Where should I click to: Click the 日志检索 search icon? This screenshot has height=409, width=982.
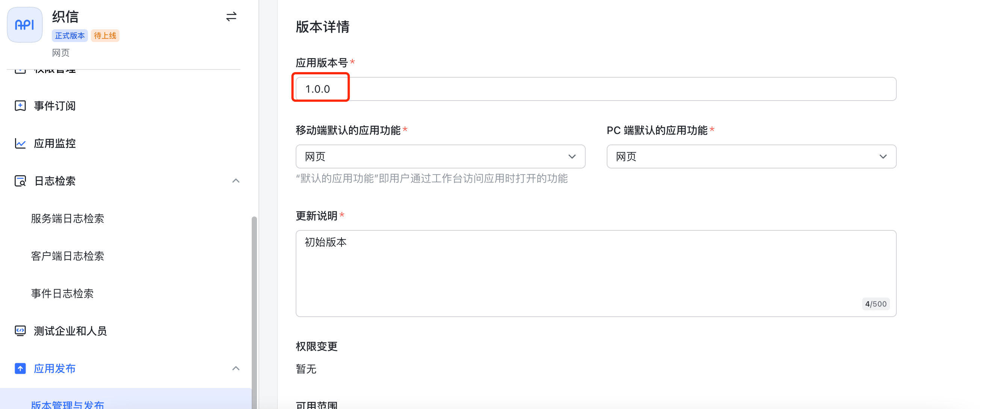point(20,181)
